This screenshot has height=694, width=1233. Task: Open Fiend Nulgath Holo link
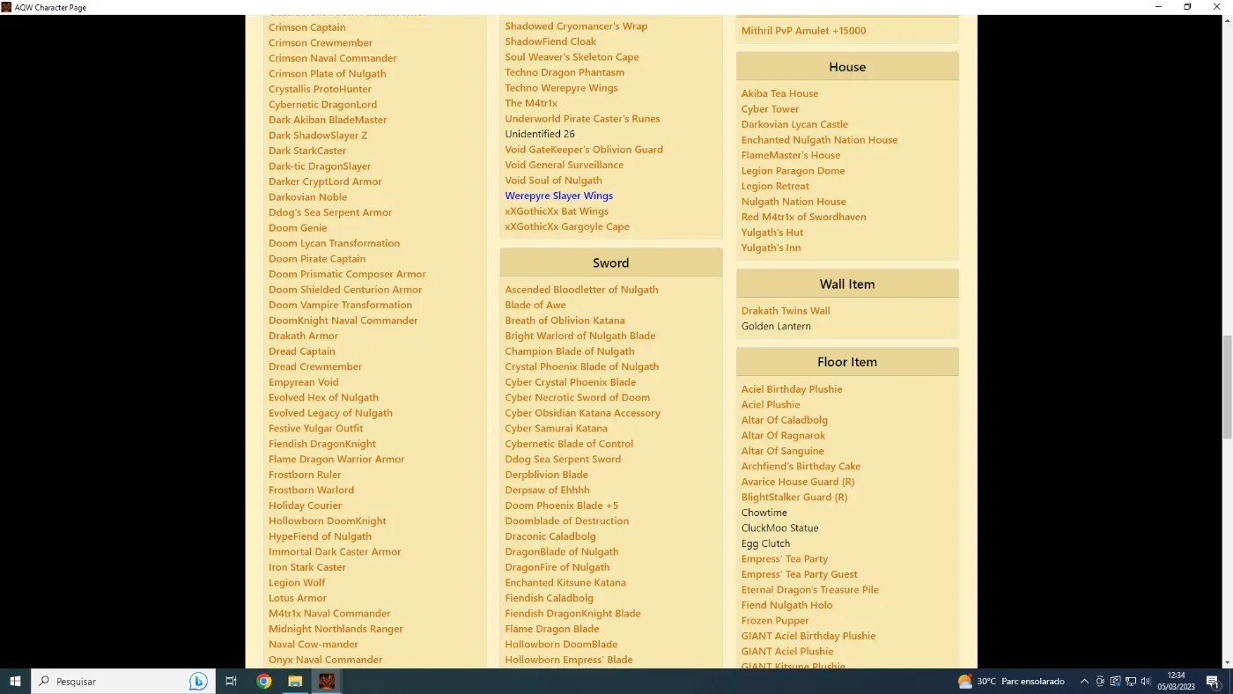tap(786, 605)
